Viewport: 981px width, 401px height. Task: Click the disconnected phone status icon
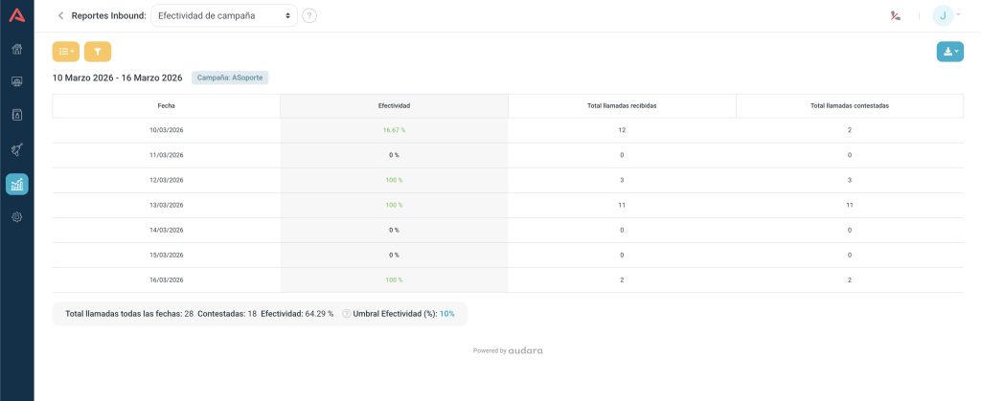coord(895,15)
